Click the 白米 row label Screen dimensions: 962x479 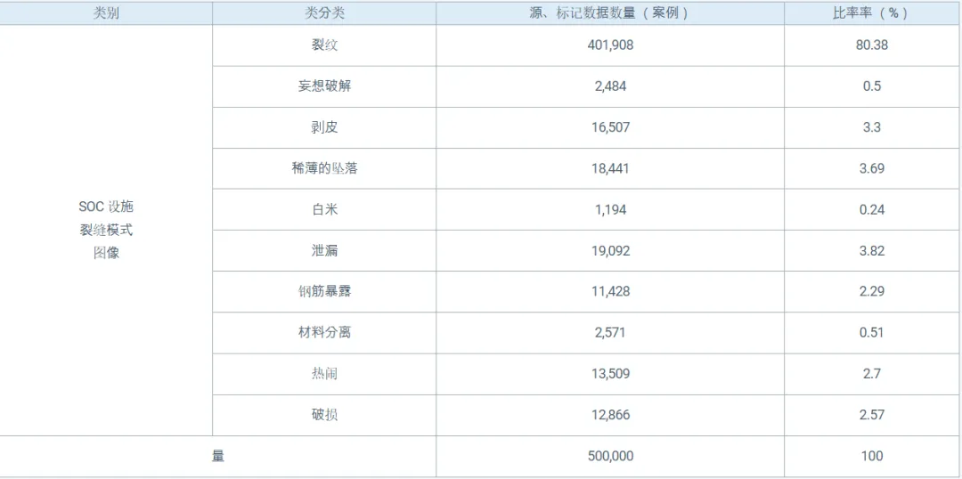324,209
